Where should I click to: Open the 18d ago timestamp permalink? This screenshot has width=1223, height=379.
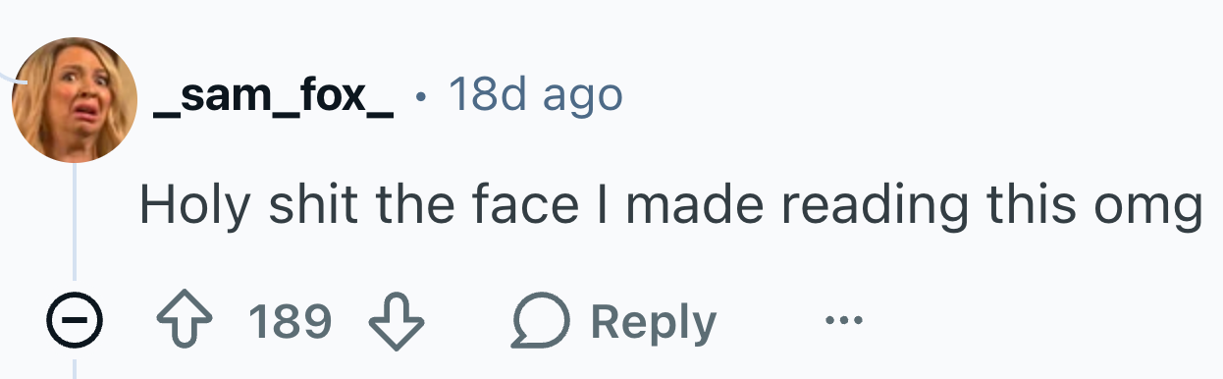click(535, 95)
